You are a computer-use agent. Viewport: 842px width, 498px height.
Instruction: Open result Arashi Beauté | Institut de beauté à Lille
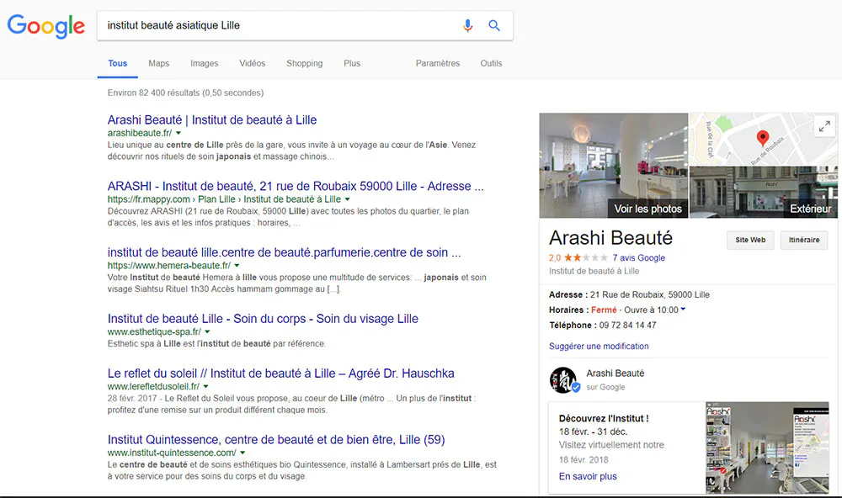pos(212,119)
